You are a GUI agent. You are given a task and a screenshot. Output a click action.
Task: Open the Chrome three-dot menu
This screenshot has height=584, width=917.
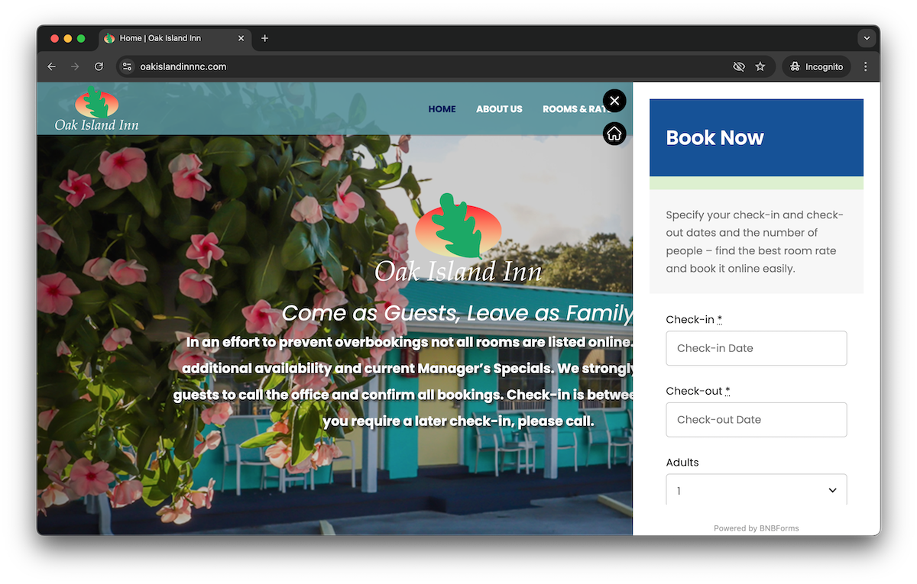pos(865,67)
